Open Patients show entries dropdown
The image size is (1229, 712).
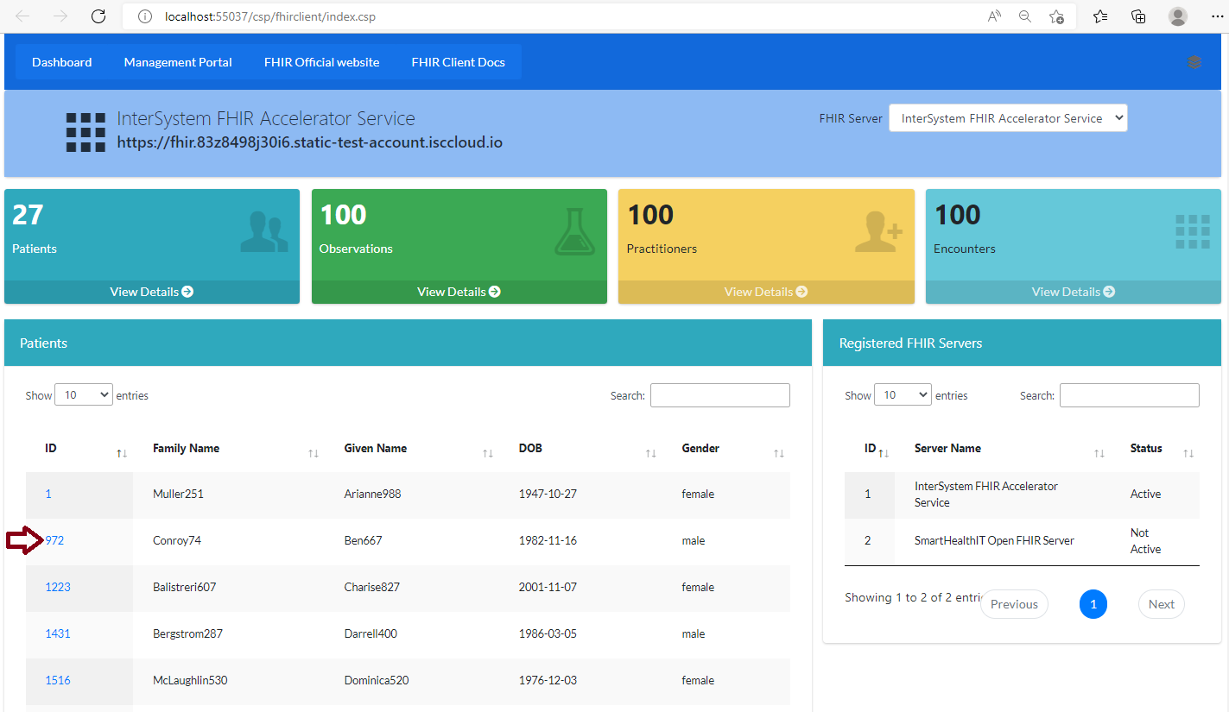[x=84, y=394]
